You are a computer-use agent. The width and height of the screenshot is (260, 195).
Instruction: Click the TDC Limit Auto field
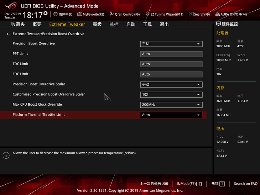click(171, 64)
